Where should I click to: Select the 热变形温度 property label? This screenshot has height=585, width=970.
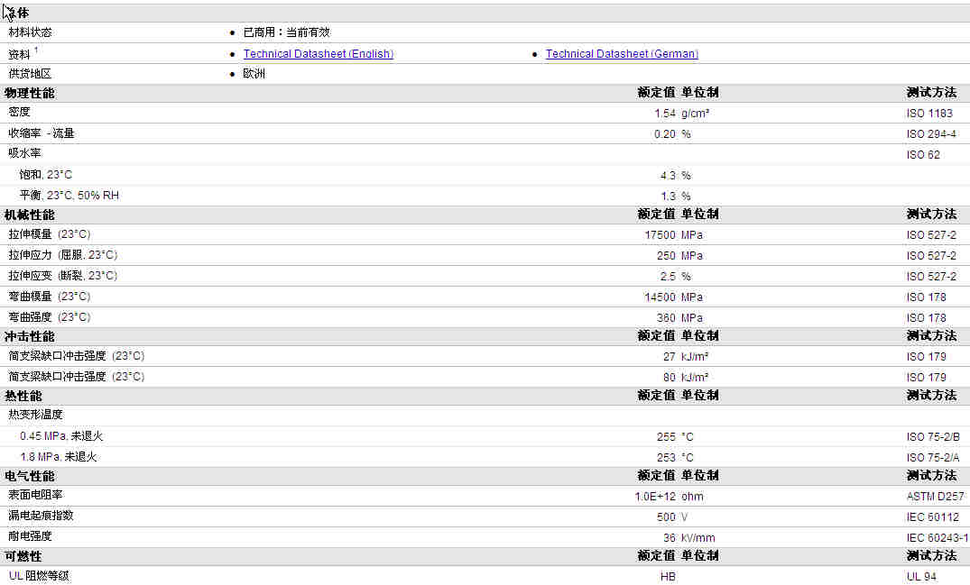pyautogui.click(x=36, y=415)
